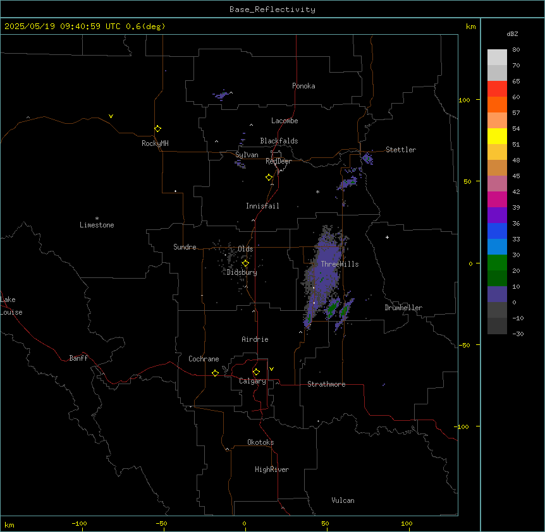Select the RedDeer city label
The width and height of the screenshot is (545, 532).
[278, 161]
